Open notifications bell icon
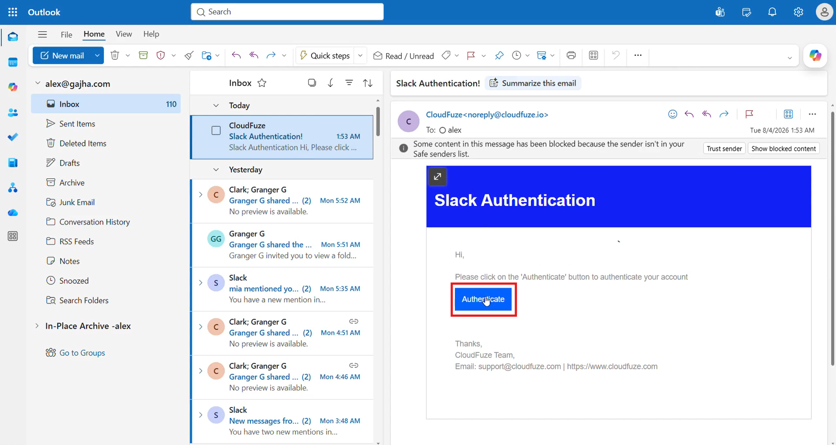This screenshot has height=445, width=836. coord(772,12)
